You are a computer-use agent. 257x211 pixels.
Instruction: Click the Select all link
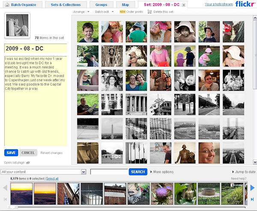pos(52,178)
